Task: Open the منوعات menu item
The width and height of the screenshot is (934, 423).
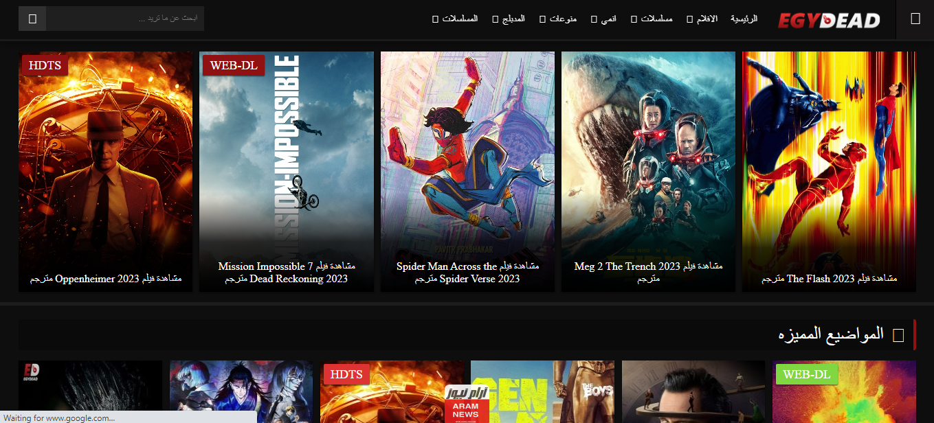Action: (x=563, y=19)
